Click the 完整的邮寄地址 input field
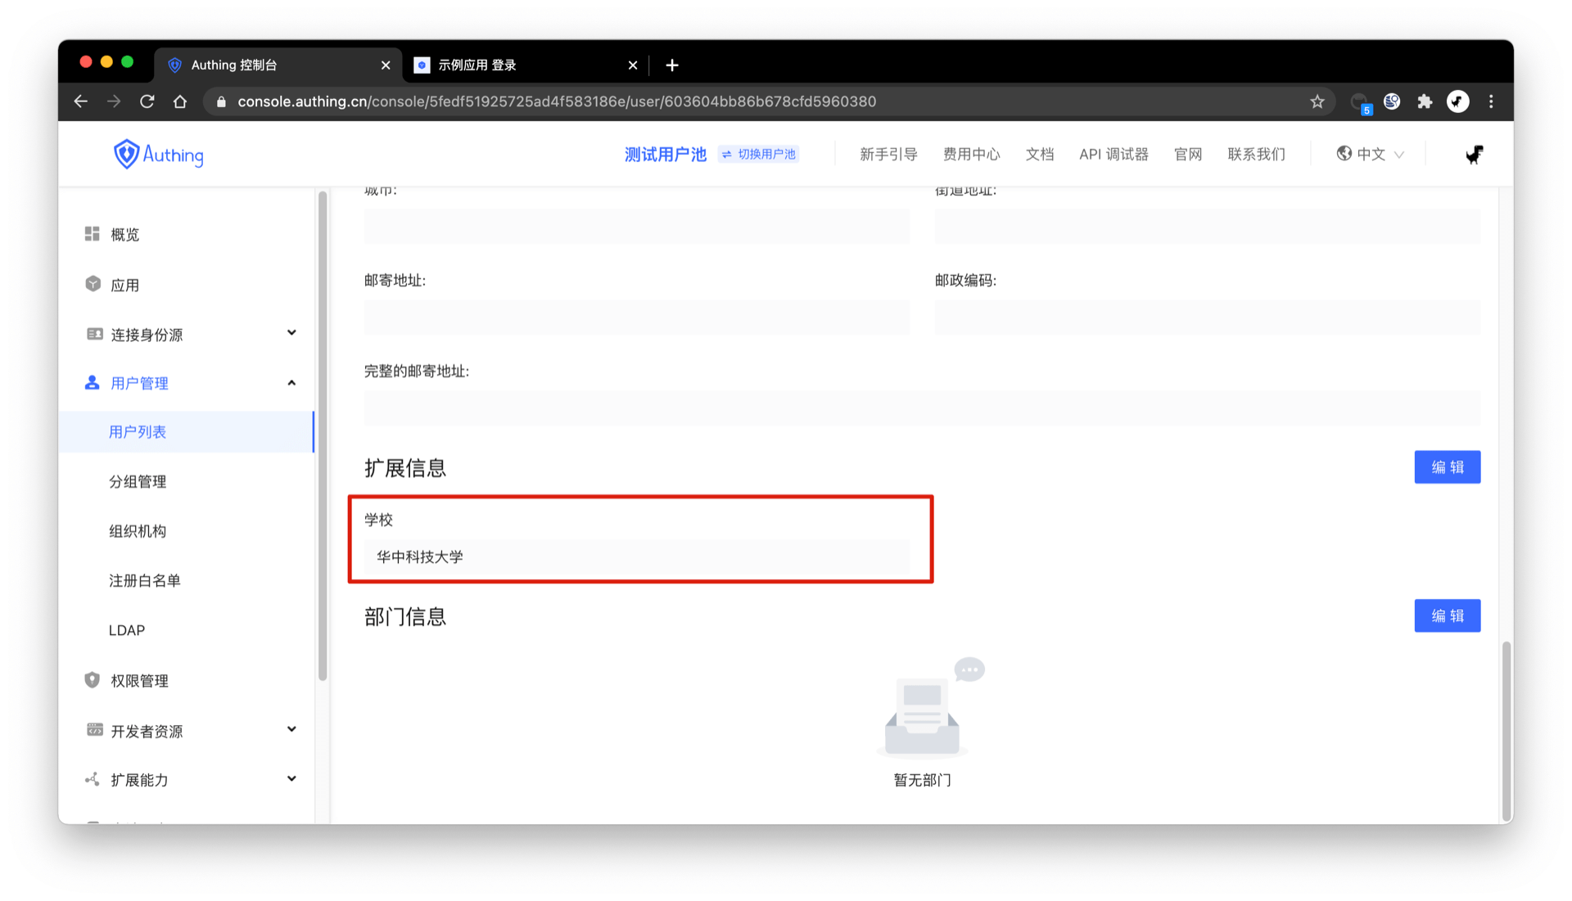The height and width of the screenshot is (901, 1572). click(922, 408)
